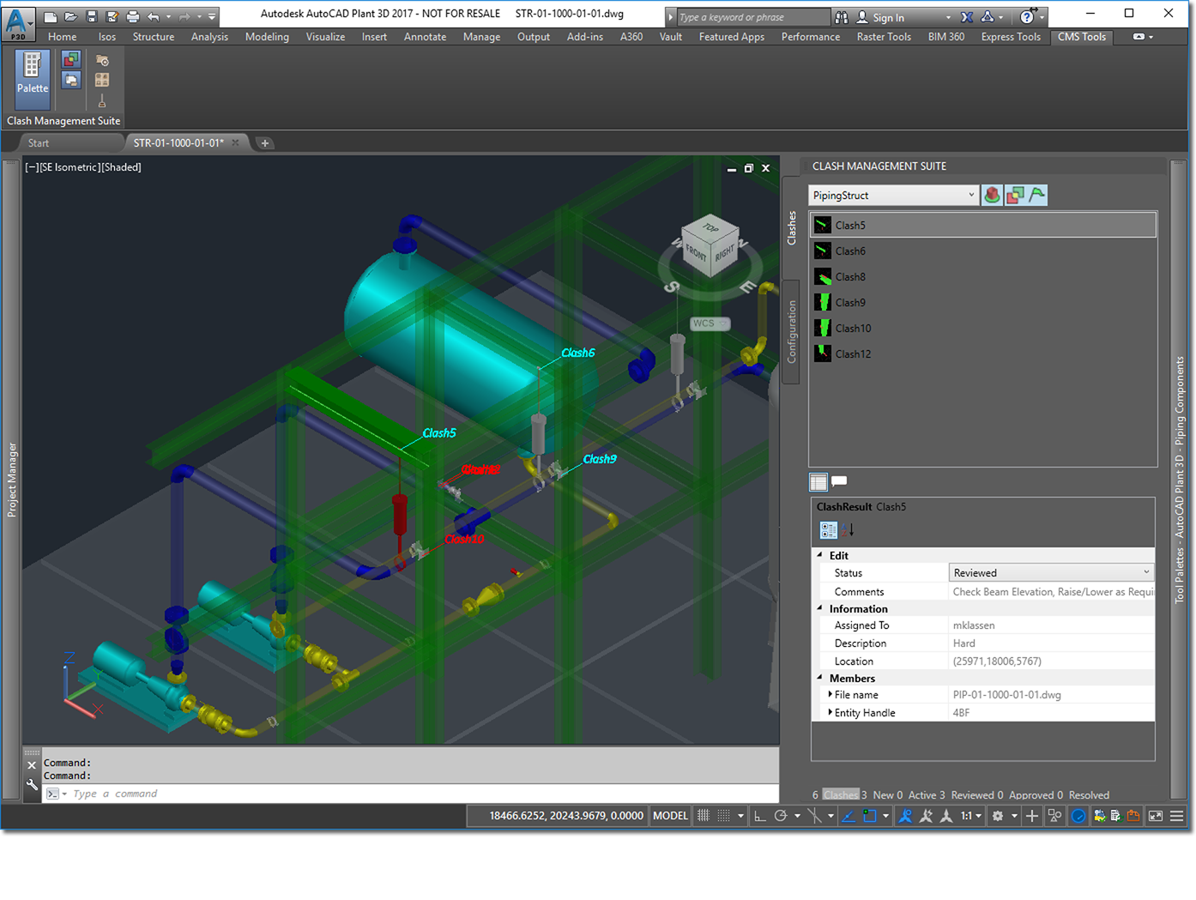Image resolution: width=1196 pixels, height=900 pixels.
Task: Open the Structure ribbon tab
Action: [x=153, y=37]
